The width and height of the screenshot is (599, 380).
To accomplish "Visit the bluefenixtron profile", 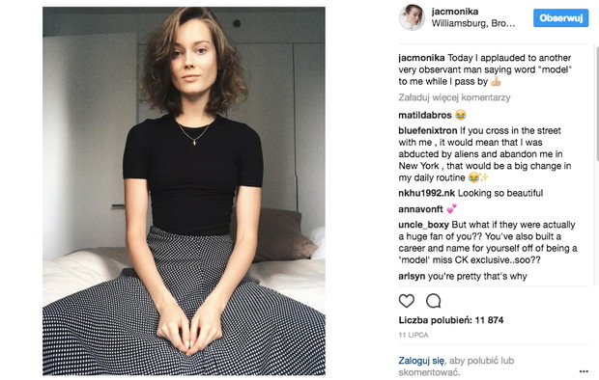I will (427, 130).
